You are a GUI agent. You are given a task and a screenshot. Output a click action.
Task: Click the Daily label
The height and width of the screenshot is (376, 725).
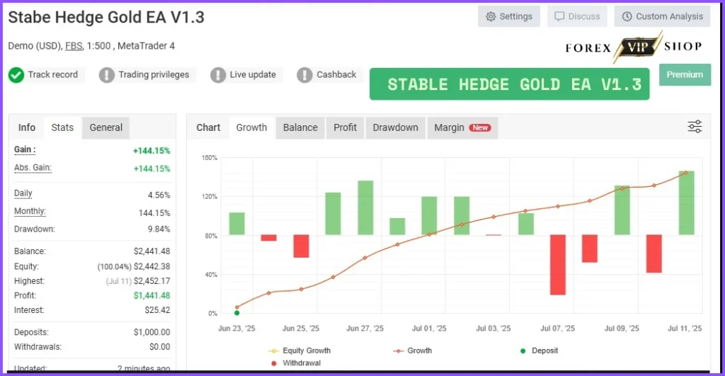point(23,193)
